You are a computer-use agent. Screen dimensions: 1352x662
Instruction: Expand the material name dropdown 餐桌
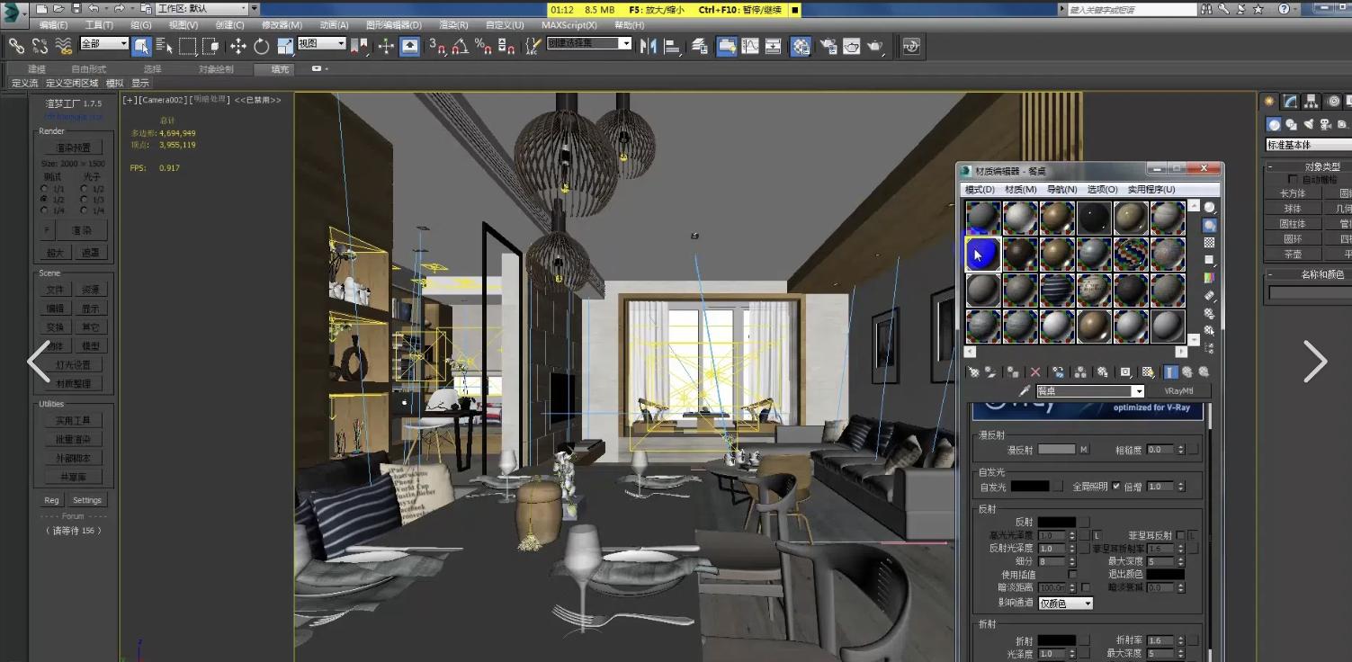point(1138,391)
